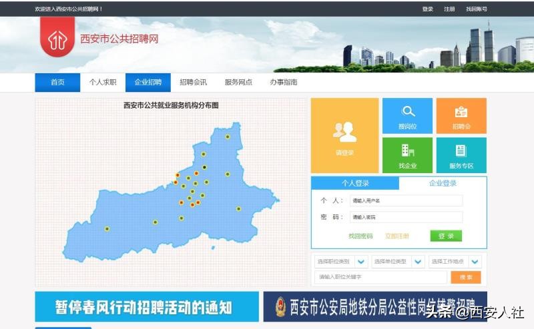Open the 暂停春风行动招聘活动的通知 banner
Viewport: 534px width, 329px height.
click(x=147, y=306)
